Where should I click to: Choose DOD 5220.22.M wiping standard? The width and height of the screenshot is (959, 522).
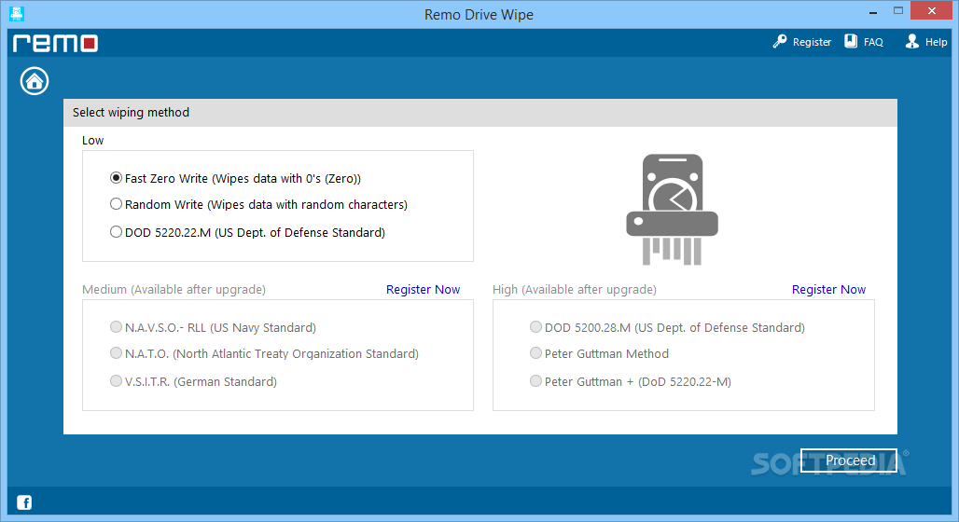(x=248, y=232)
